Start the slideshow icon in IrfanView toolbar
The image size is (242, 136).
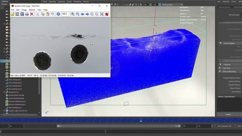point(17,14)
